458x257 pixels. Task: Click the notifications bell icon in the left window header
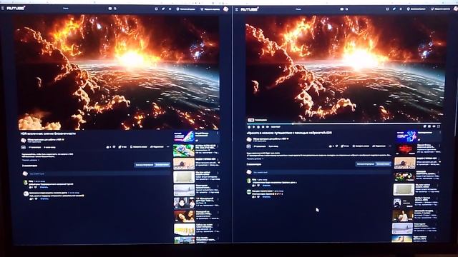click(x=170, y=9)
